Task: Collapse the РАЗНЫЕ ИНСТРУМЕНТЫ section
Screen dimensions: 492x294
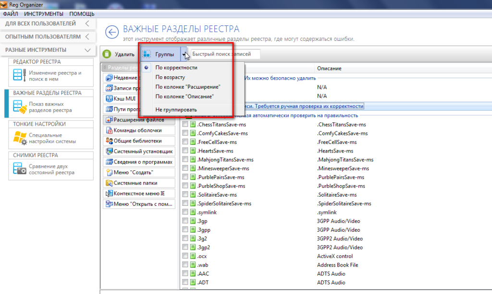Action: [x=87, y=50]
